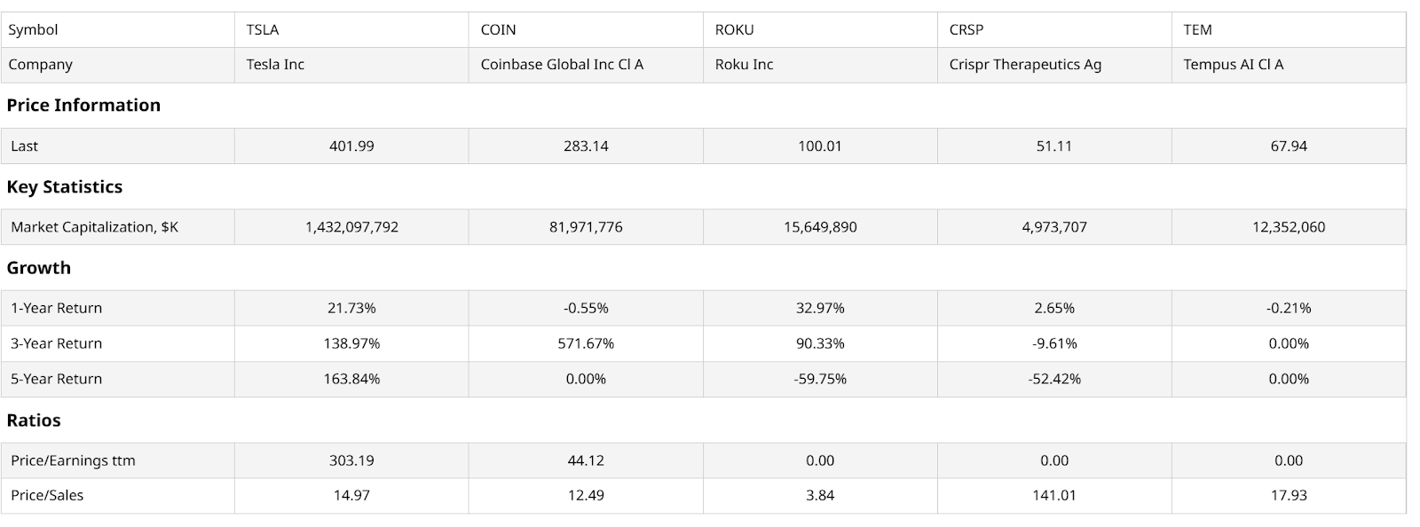1420x527 pixels.
Task: Select Crispr's Price/Sales value 141.01
Action: pyautogui.click(x=1054, y=495)
